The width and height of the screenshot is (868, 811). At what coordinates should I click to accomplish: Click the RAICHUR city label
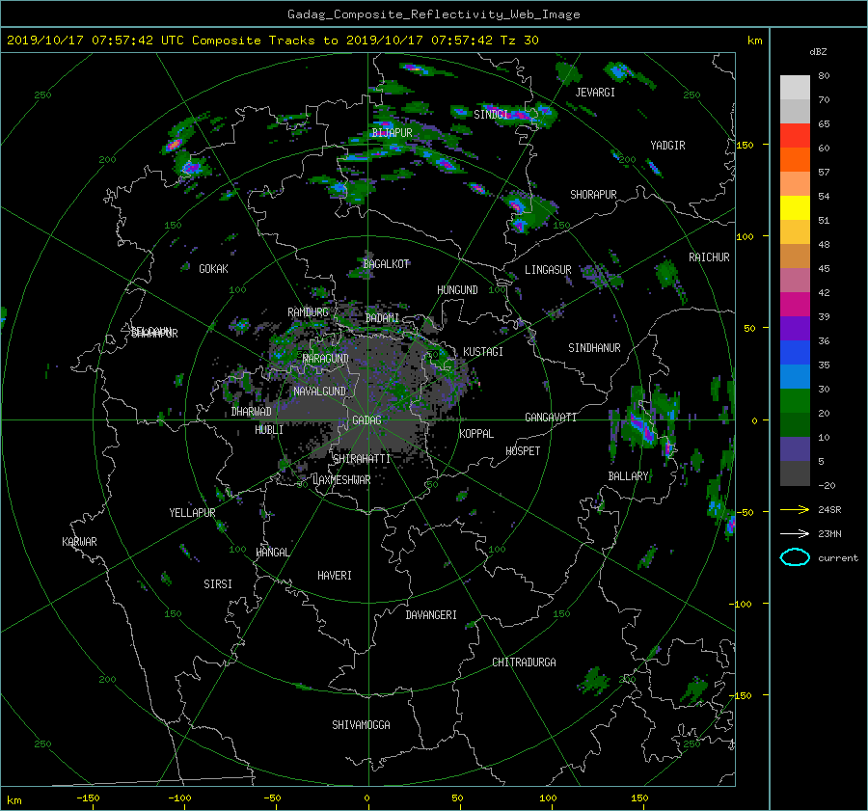(x=709, y=257)
